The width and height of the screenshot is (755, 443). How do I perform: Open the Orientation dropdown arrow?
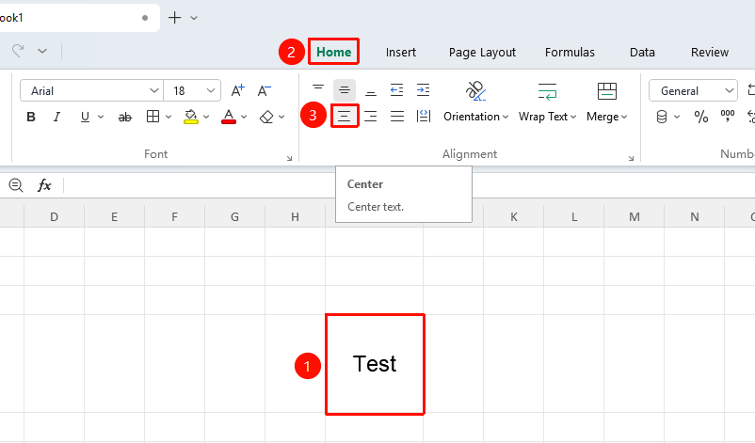506,117
